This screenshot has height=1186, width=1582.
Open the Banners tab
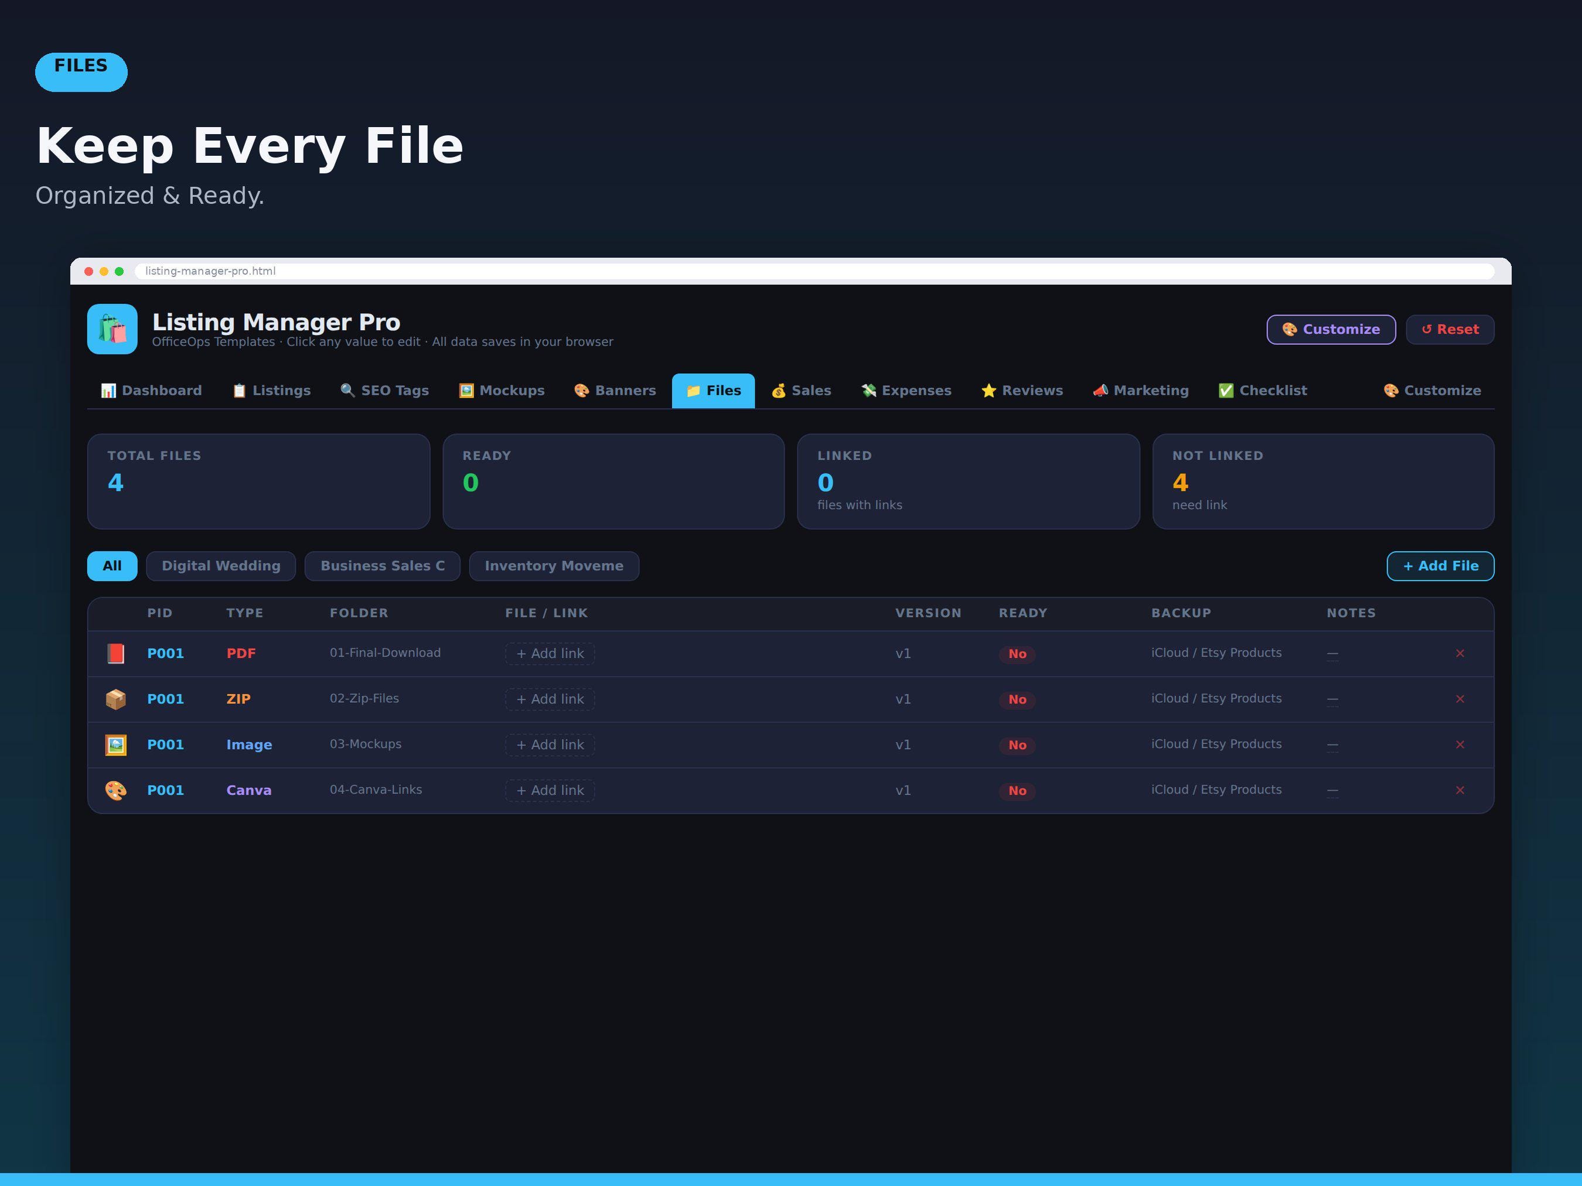615,390
